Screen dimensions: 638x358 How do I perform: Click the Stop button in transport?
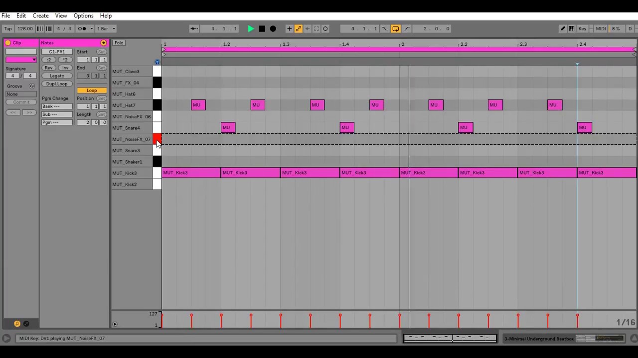coord(262,29)
